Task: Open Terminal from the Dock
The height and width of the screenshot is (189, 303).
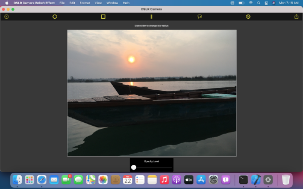Action: click(243, 180)
